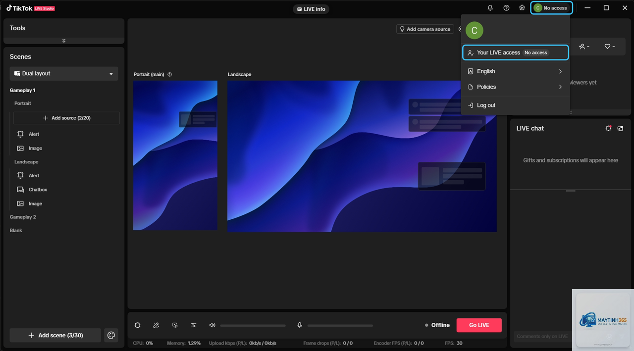The image size is (634, 351).
Task: Click the CPU: 0% status entry
Action: [143, 343]
